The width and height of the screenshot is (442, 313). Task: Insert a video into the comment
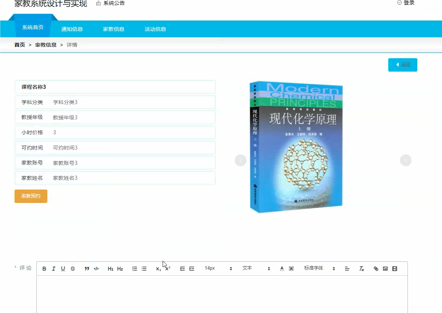395,269
